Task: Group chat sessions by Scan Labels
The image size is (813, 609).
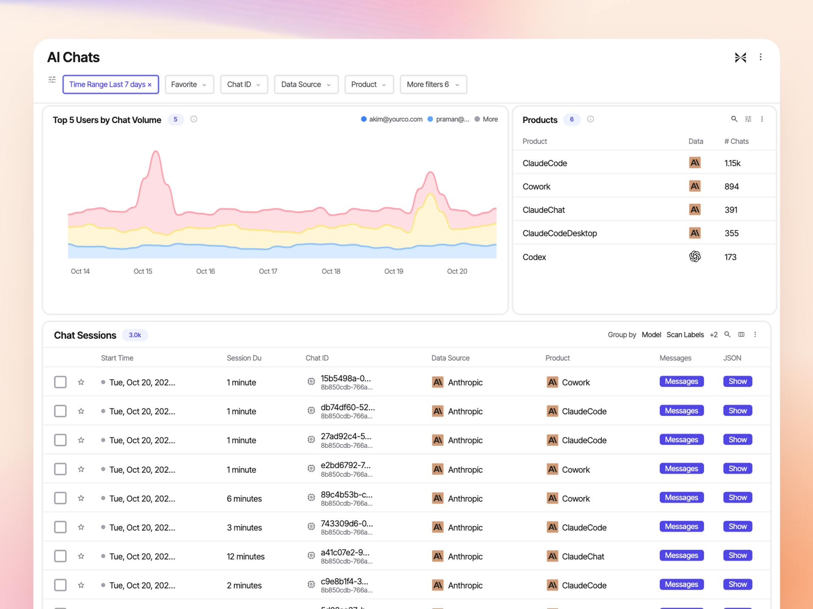Action: (x=685, y=335)
